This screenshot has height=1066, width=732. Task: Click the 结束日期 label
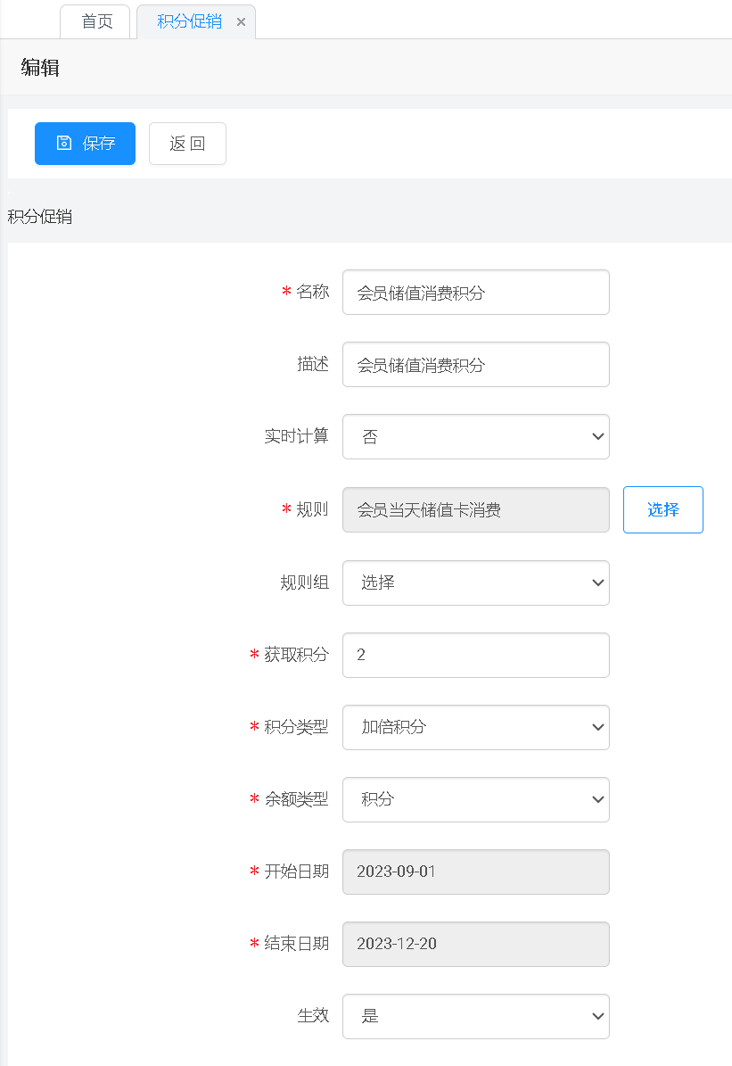tap(296, 944)
